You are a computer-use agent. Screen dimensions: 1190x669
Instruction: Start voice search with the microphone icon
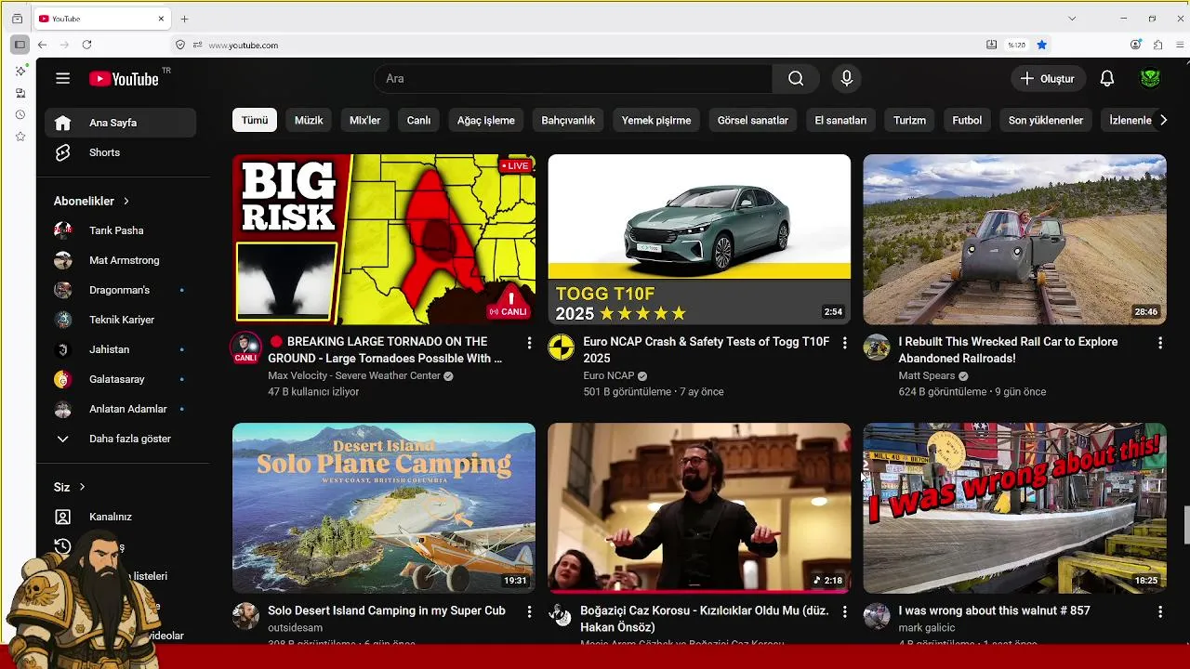pyautogui.click(x=846, y=79)
